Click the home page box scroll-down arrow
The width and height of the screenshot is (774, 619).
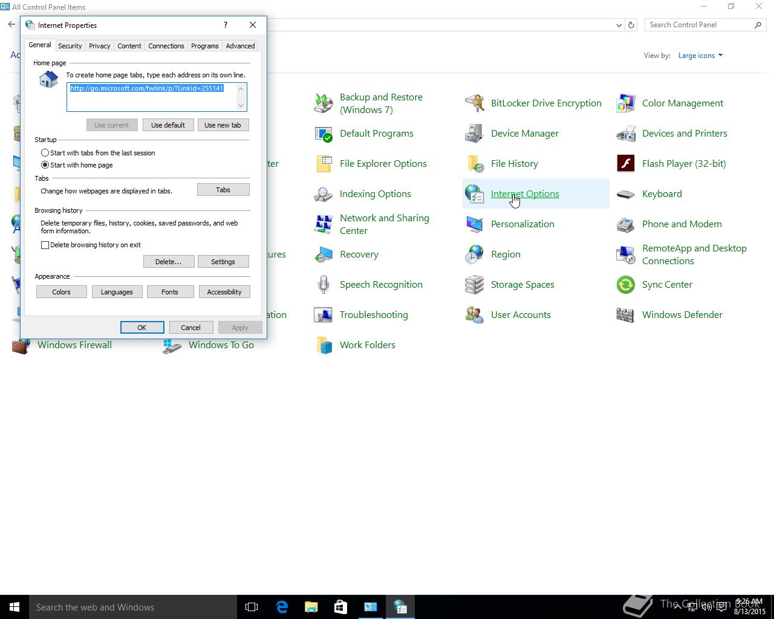click(241, 106)
